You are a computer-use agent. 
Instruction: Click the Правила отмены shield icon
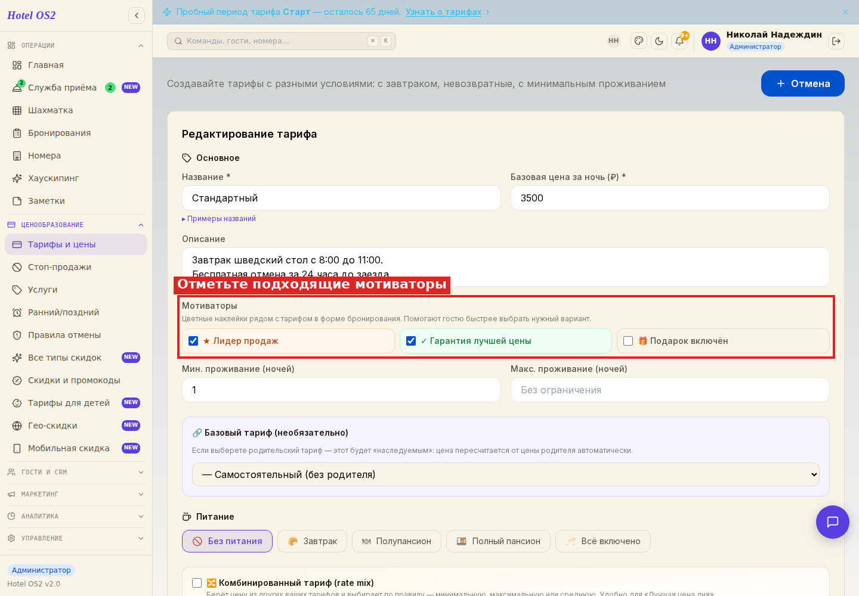17,335
